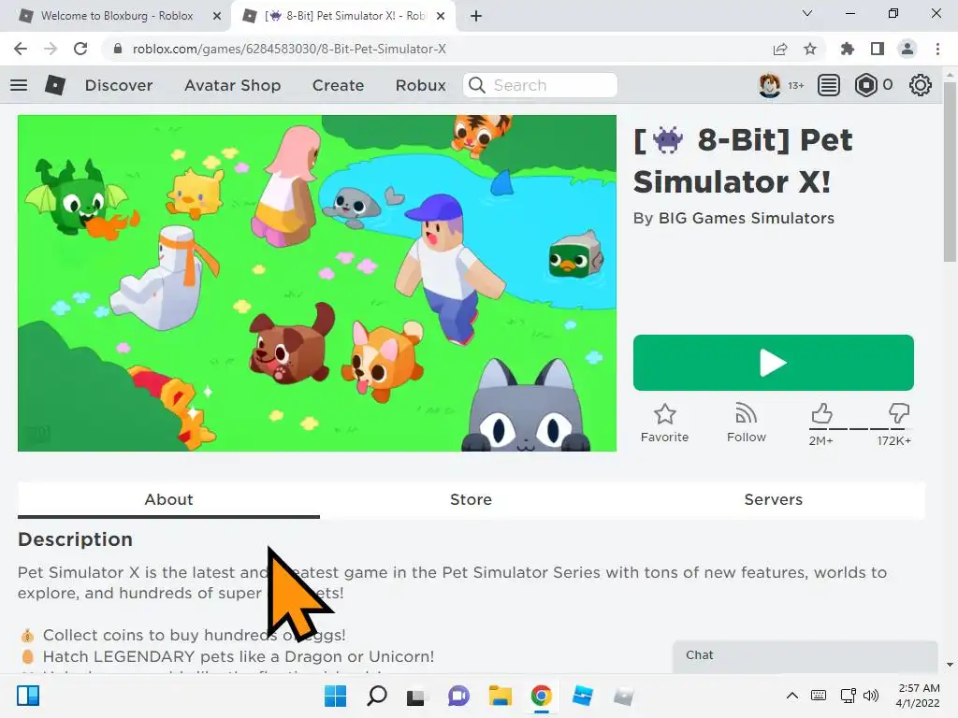958x718 pixels.
Task: Switch to the Store tab
Action: [471, 499]
